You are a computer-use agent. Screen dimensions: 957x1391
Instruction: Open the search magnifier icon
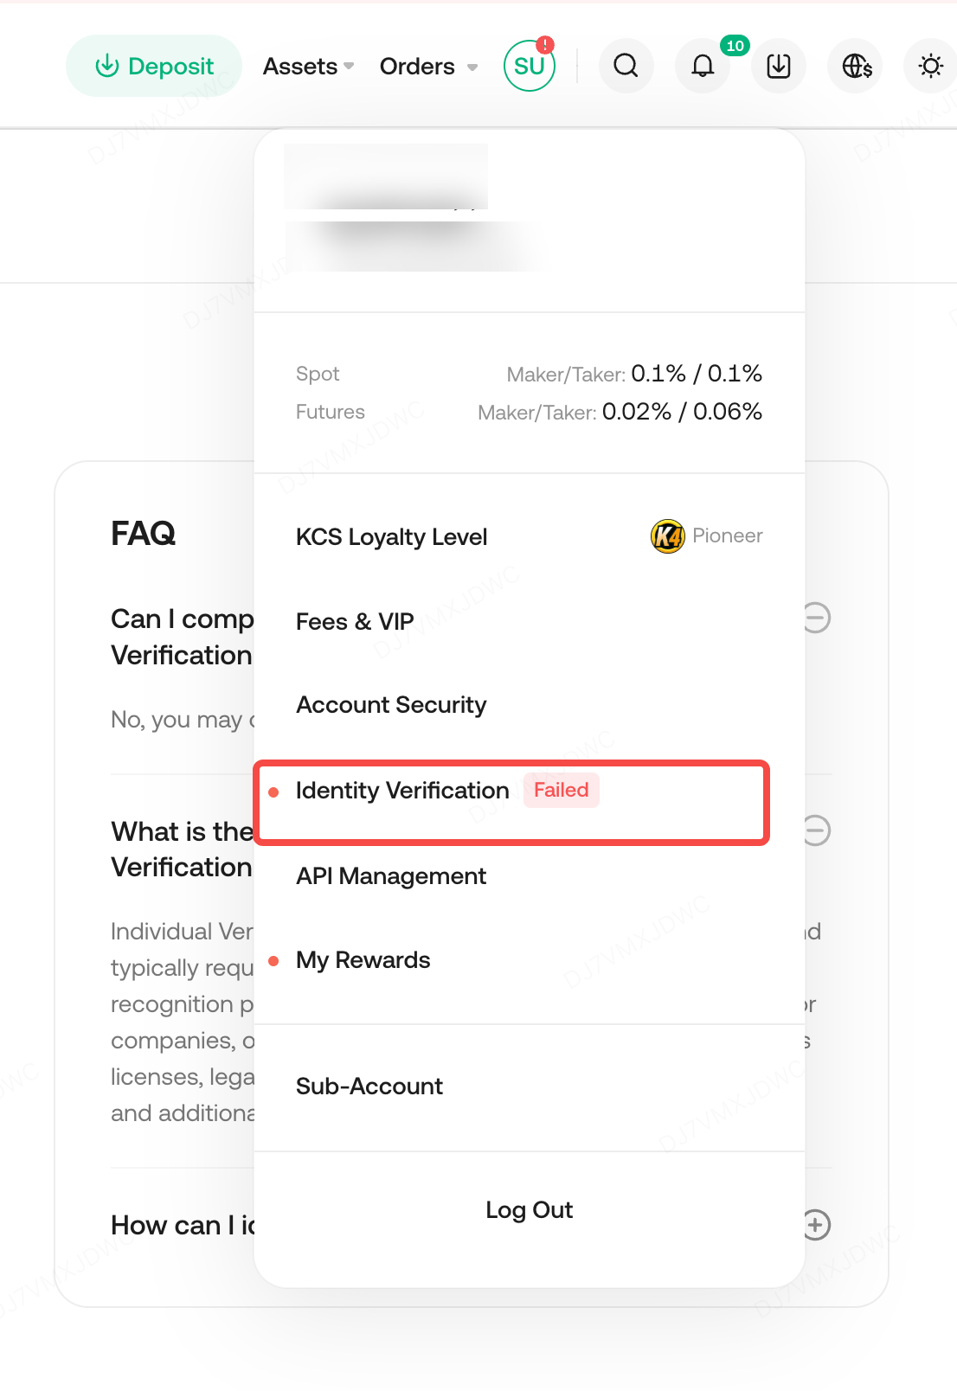(x=626, y=66)
